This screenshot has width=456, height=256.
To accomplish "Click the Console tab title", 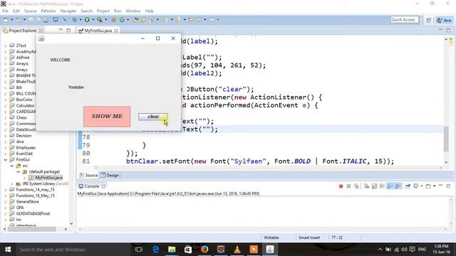I will tap(92, 186).
